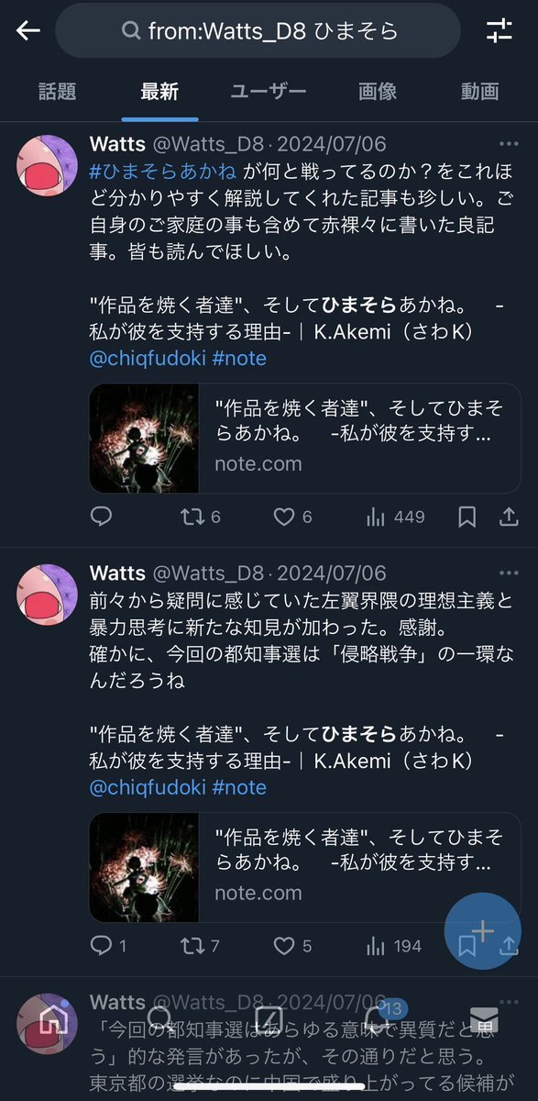Like the first tweet with 6 likes
538x1101 pixels.
pos(293,517)
